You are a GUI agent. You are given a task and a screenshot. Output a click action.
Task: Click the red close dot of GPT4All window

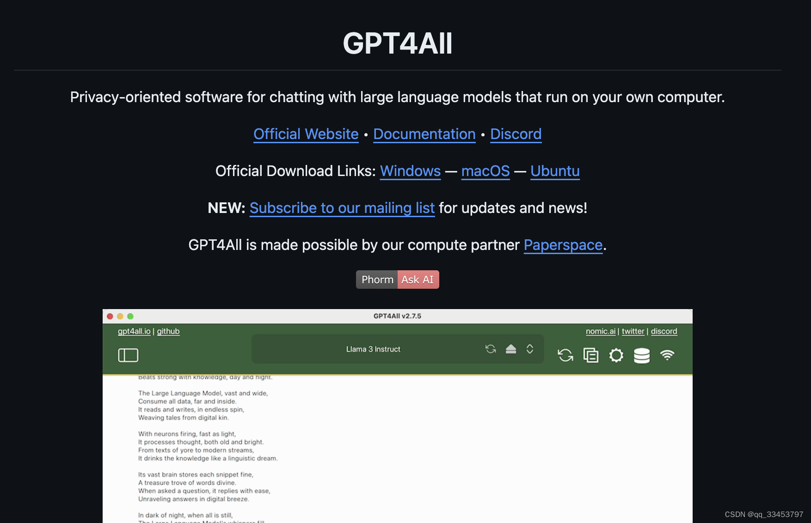point(110,316)
